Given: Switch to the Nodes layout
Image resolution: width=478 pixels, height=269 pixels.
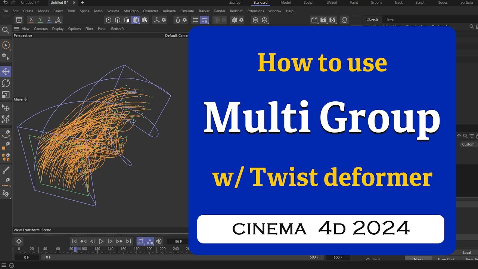Looking at the screenshot, I should click(443, 3).
